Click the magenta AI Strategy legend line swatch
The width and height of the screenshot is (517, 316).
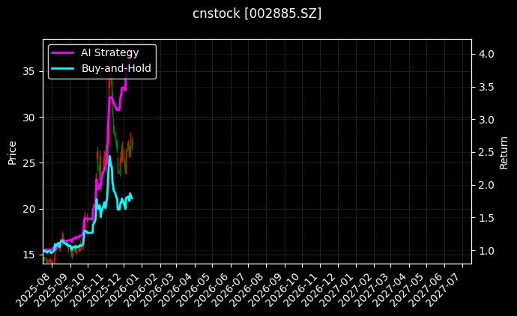click(x=63, y=52)
